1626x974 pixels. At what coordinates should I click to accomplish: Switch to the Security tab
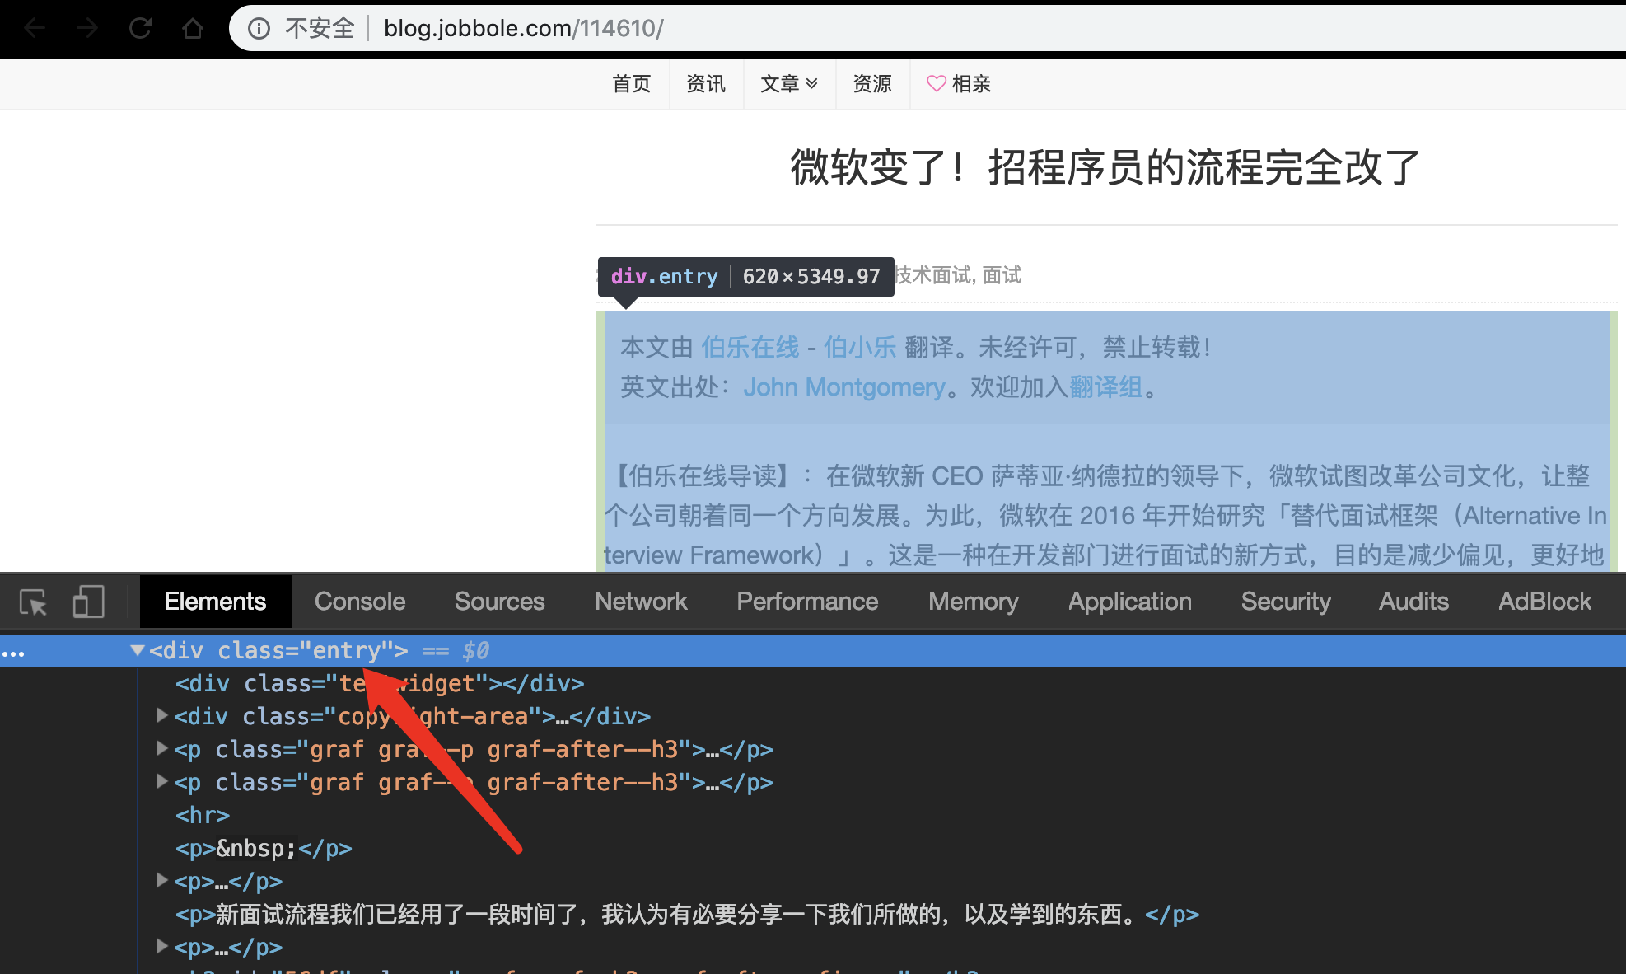[1286, 602]
